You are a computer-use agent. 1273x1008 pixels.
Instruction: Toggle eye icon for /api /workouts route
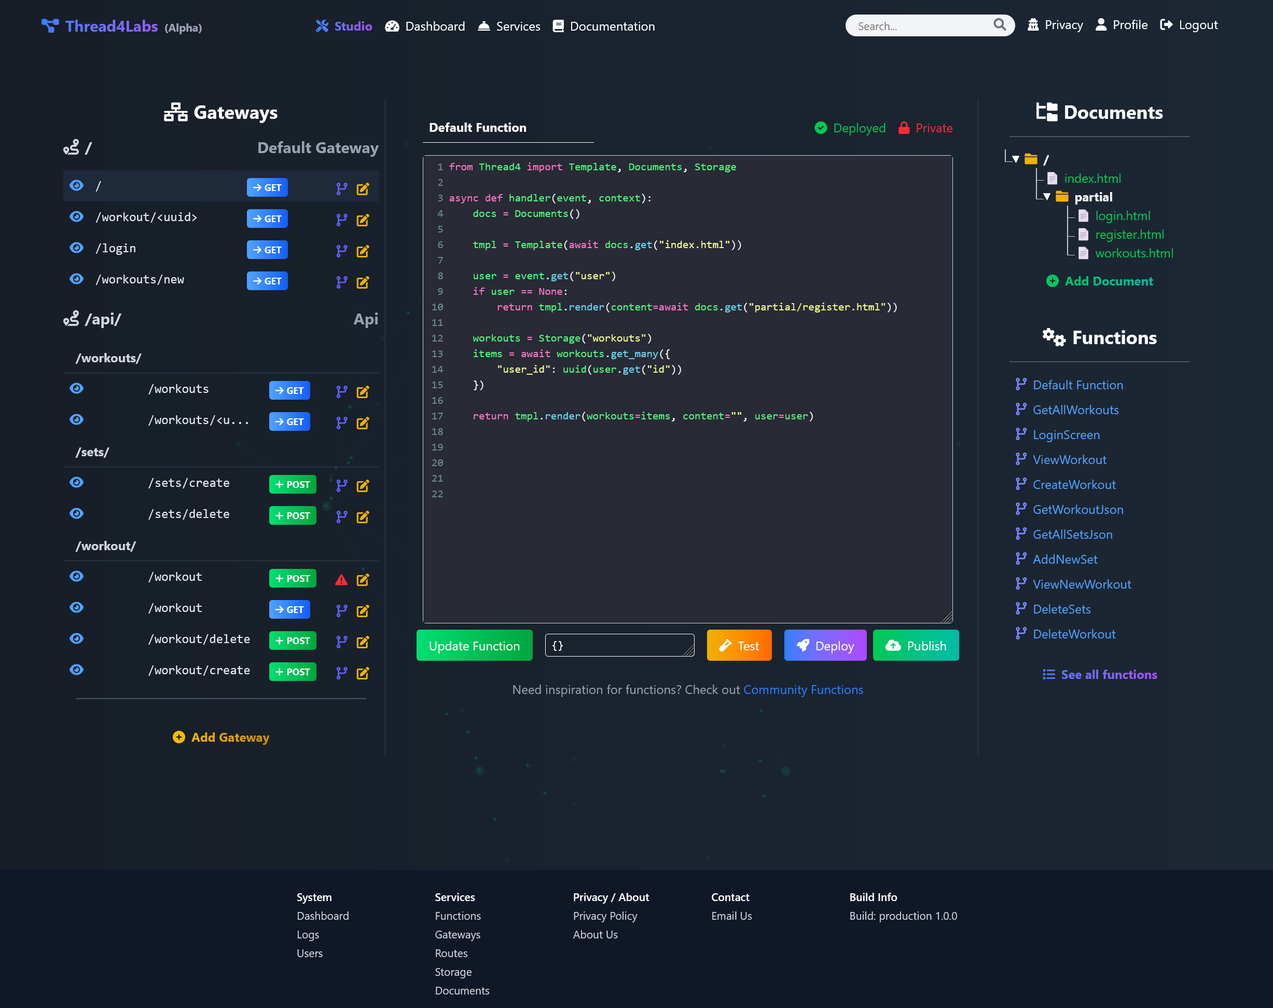(x=77, y=389)
